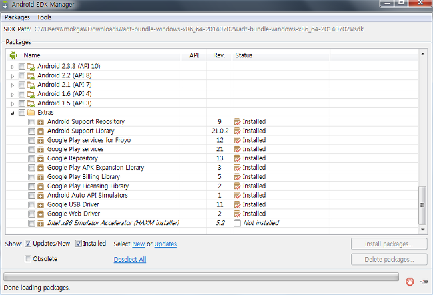Viewport: 433px width, 295px height.
Task: Click Google Play APK Expansion Library package icon
Action: pyautogui.click(x=41, y=168)
